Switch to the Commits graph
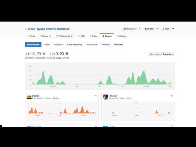196x147 pixels. [58, 44]
